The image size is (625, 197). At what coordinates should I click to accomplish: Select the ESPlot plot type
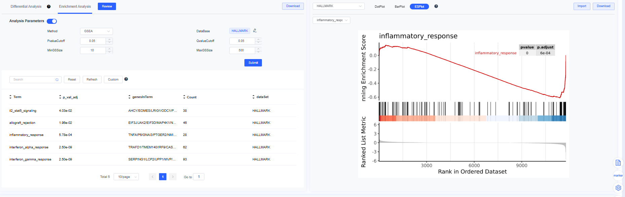click(419, 7)
